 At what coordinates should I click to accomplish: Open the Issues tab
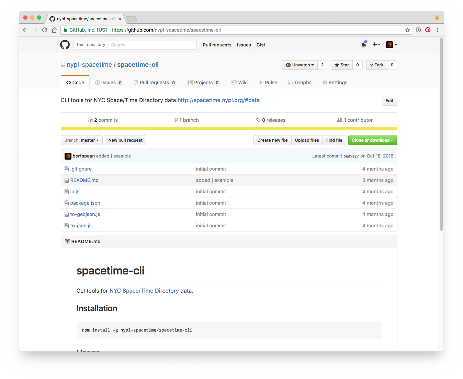coord(109,83)
